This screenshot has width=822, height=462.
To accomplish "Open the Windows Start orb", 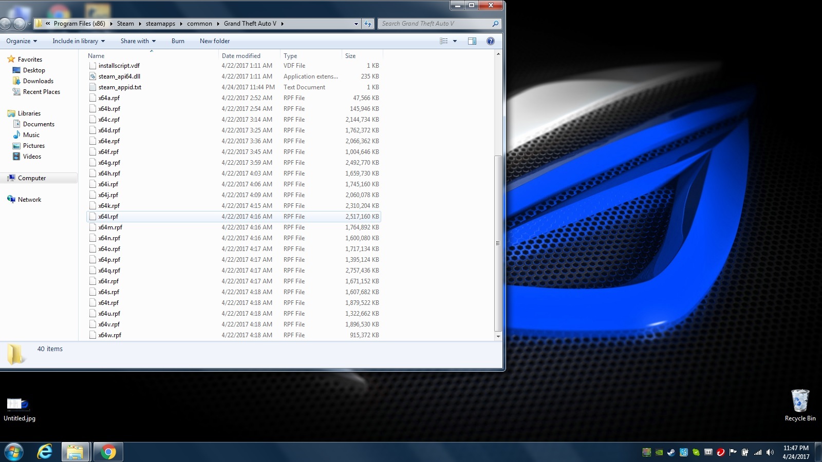I will (14, 452).
